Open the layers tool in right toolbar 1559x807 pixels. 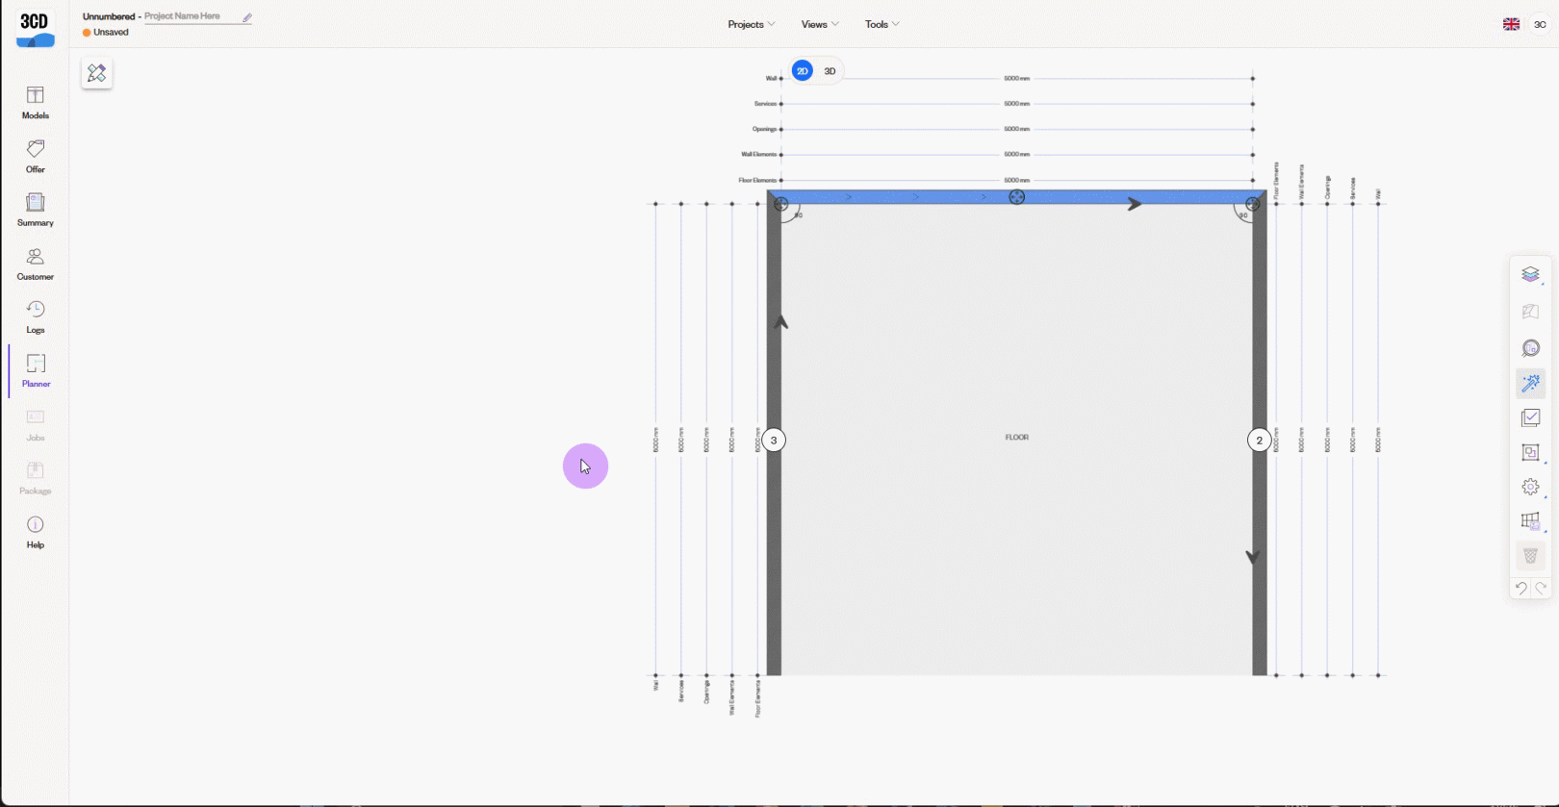1530,275
